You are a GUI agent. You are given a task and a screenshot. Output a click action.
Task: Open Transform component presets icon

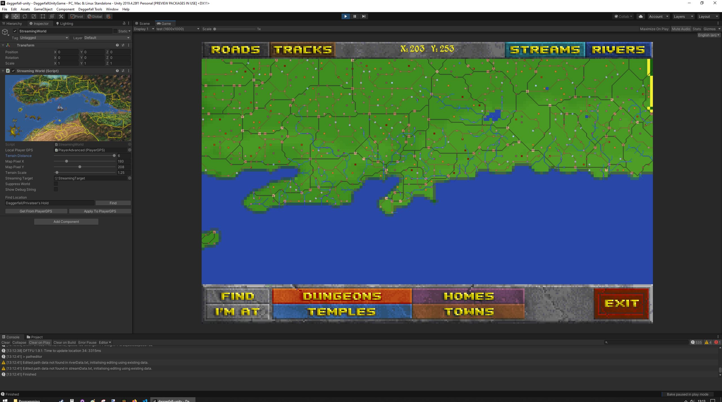123,45
